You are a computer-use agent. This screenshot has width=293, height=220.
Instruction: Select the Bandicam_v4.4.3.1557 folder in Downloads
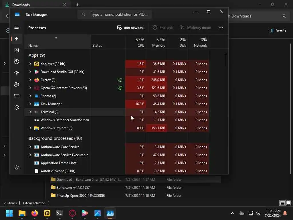coord(73,187)
